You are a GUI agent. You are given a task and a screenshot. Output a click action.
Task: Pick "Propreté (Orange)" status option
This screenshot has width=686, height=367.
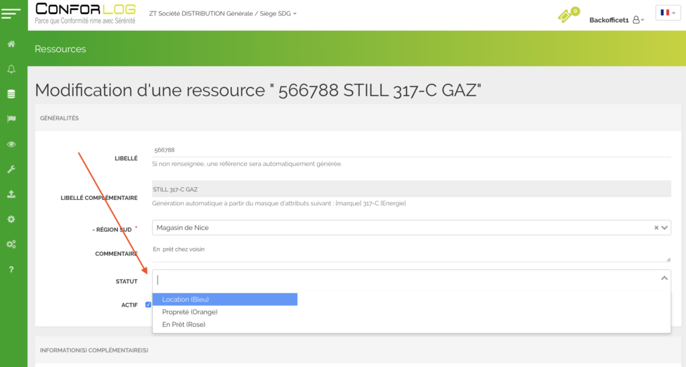click(x=190, y=312)
